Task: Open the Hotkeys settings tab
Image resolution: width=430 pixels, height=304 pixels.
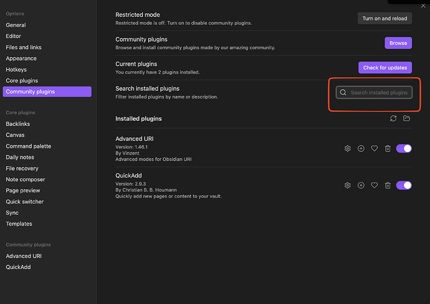Action: click(16, 70)
